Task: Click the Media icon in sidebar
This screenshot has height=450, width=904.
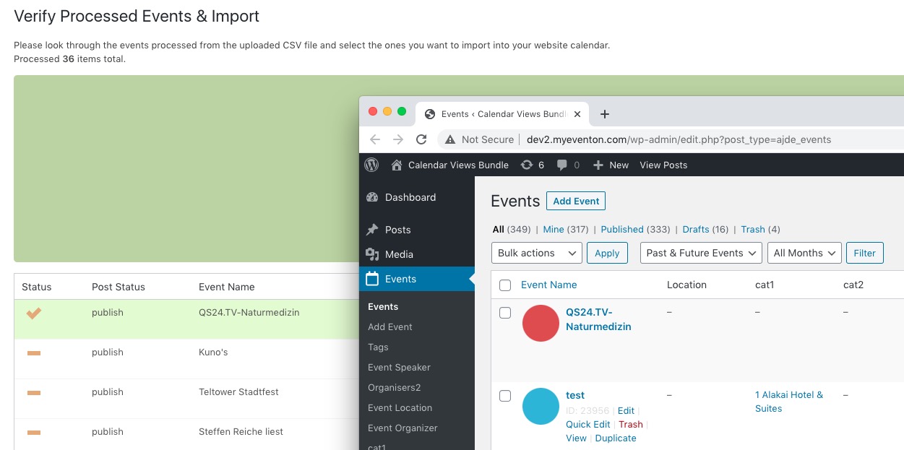Action: click(x=372, y=254)
